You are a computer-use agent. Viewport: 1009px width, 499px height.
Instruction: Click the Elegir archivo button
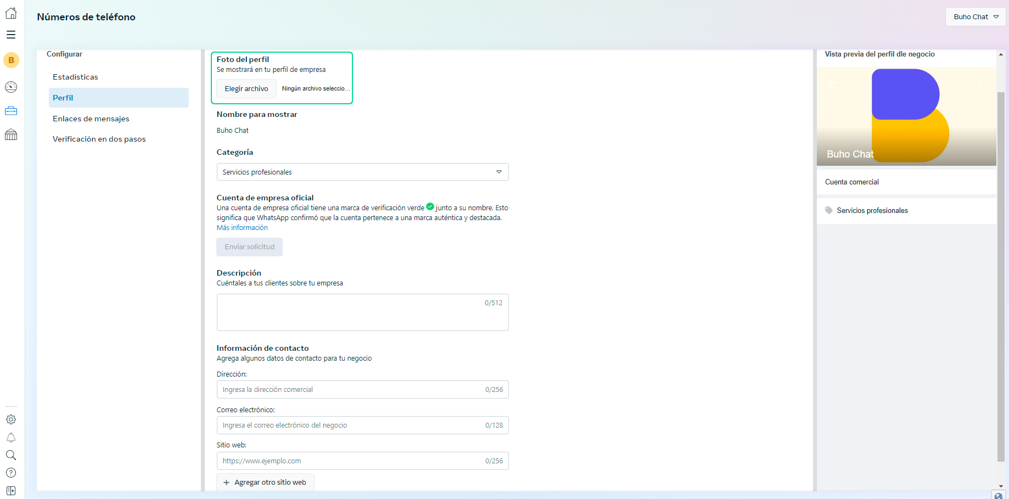click(x=246, y=89)
